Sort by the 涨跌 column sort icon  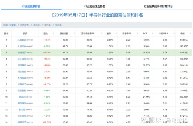click(x=54, y=33)
